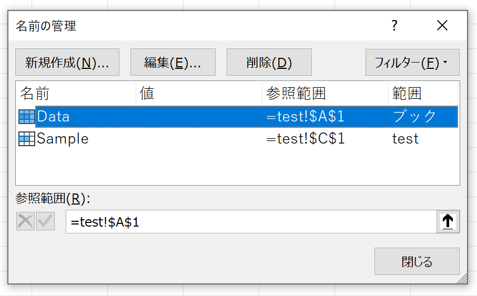477x296 pixels.
Task: Open the help question mark icon
Action: 394,26
